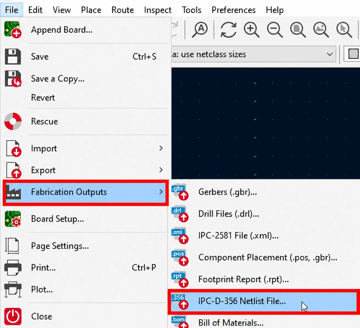The width and height of the screenshot is (360, 328).
Task: Choose the Rescue menu entry
Action: click(x=44, y=121)
